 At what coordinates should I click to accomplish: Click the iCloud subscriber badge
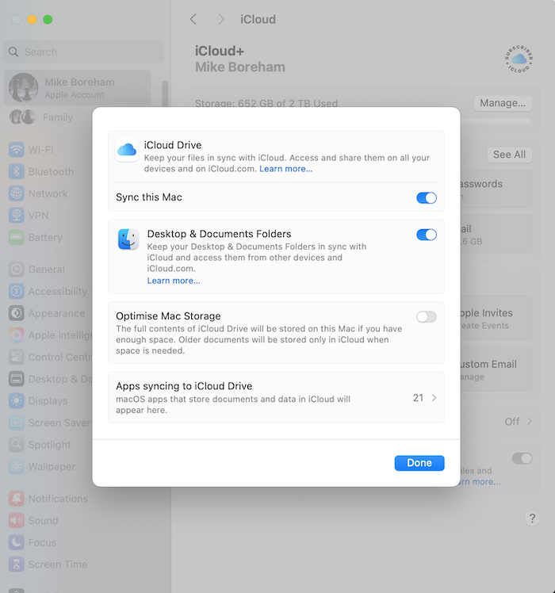point(519,59)
